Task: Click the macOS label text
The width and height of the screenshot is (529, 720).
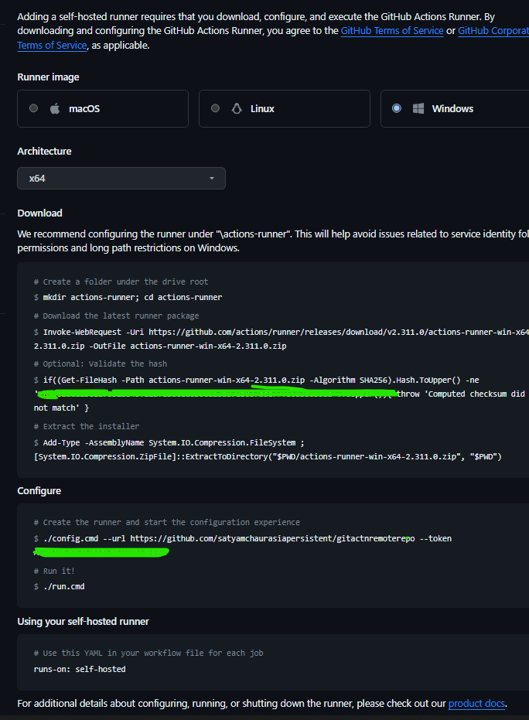Action: [x=84, y=109]
